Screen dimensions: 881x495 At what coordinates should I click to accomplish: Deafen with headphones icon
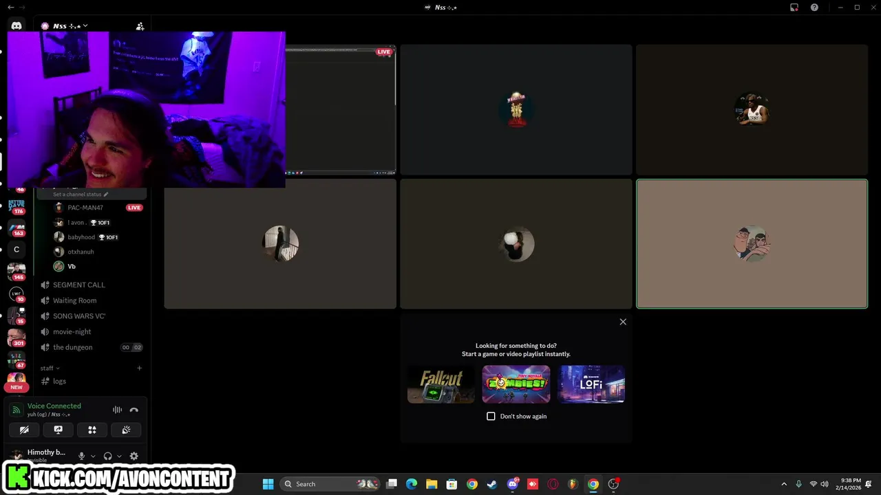(107, 456)
